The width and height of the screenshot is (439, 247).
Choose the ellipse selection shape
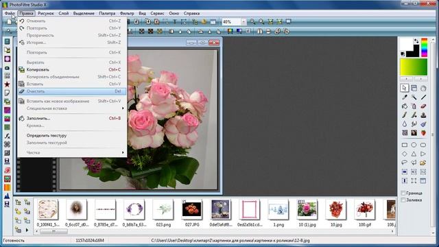coord(414,145)
